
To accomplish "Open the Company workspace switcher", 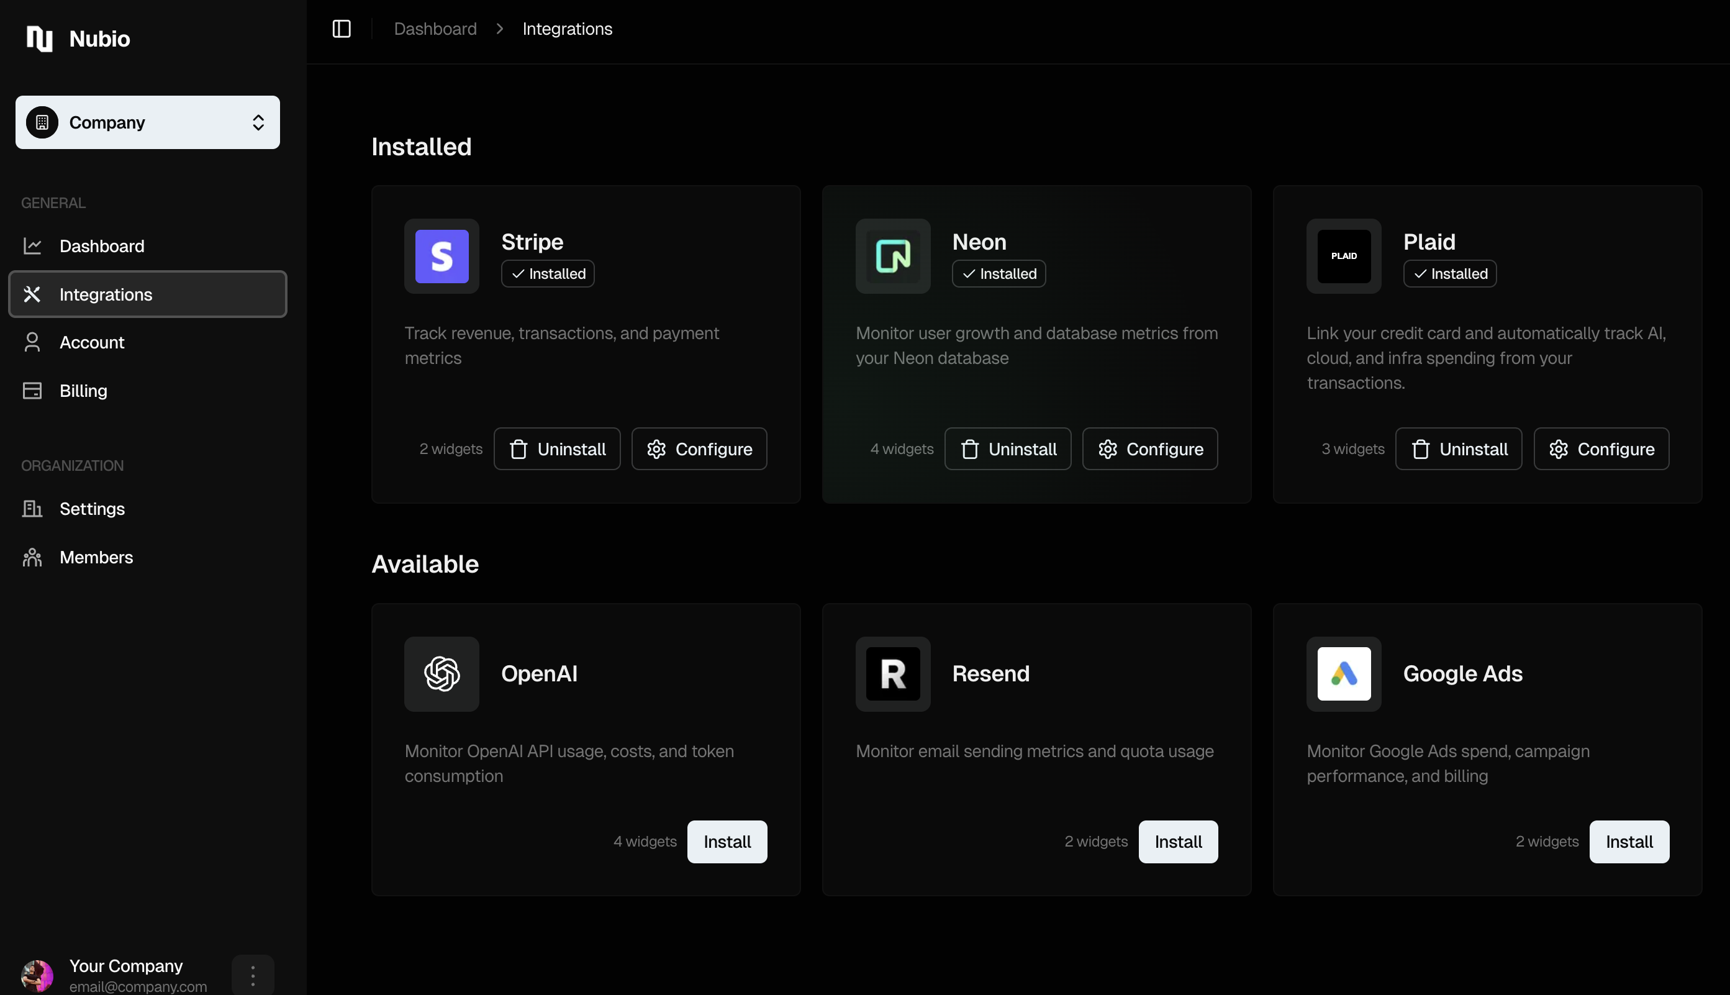I will [x=147, y=122].
